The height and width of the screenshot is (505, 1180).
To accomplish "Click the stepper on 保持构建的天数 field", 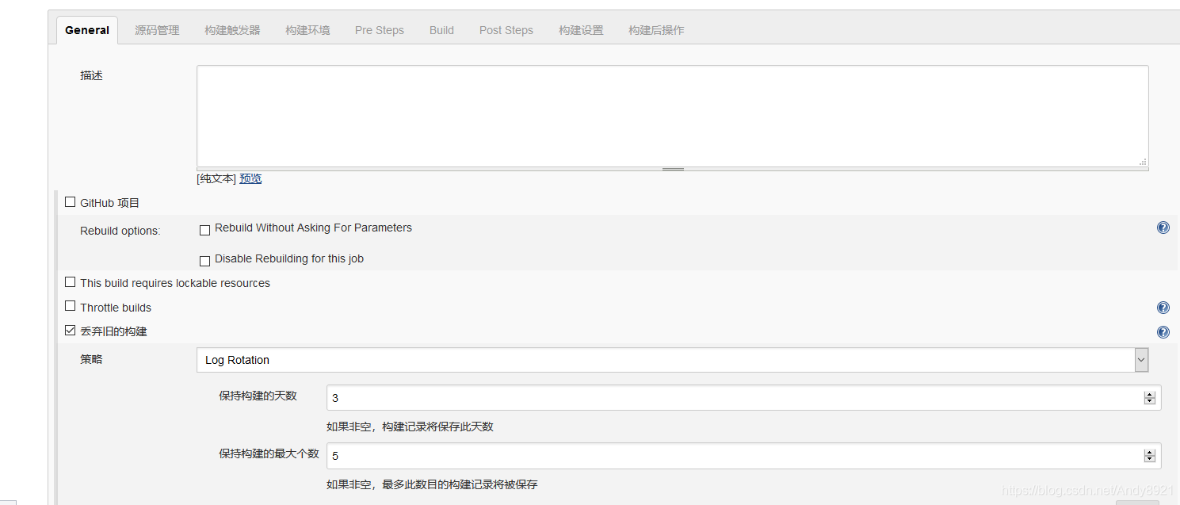I will [x=1149, y=398].
